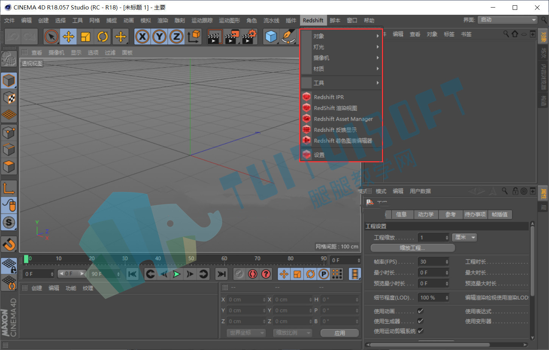Add a Cube primitive object
549x350 pixels.
(271, 37)
